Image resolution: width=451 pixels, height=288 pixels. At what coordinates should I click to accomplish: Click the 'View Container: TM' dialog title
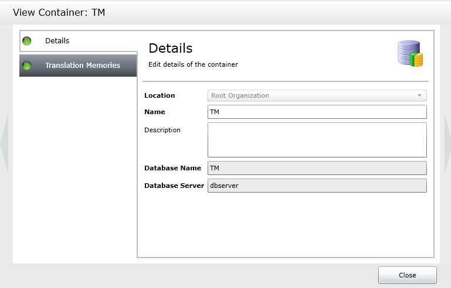click(59, 12)
